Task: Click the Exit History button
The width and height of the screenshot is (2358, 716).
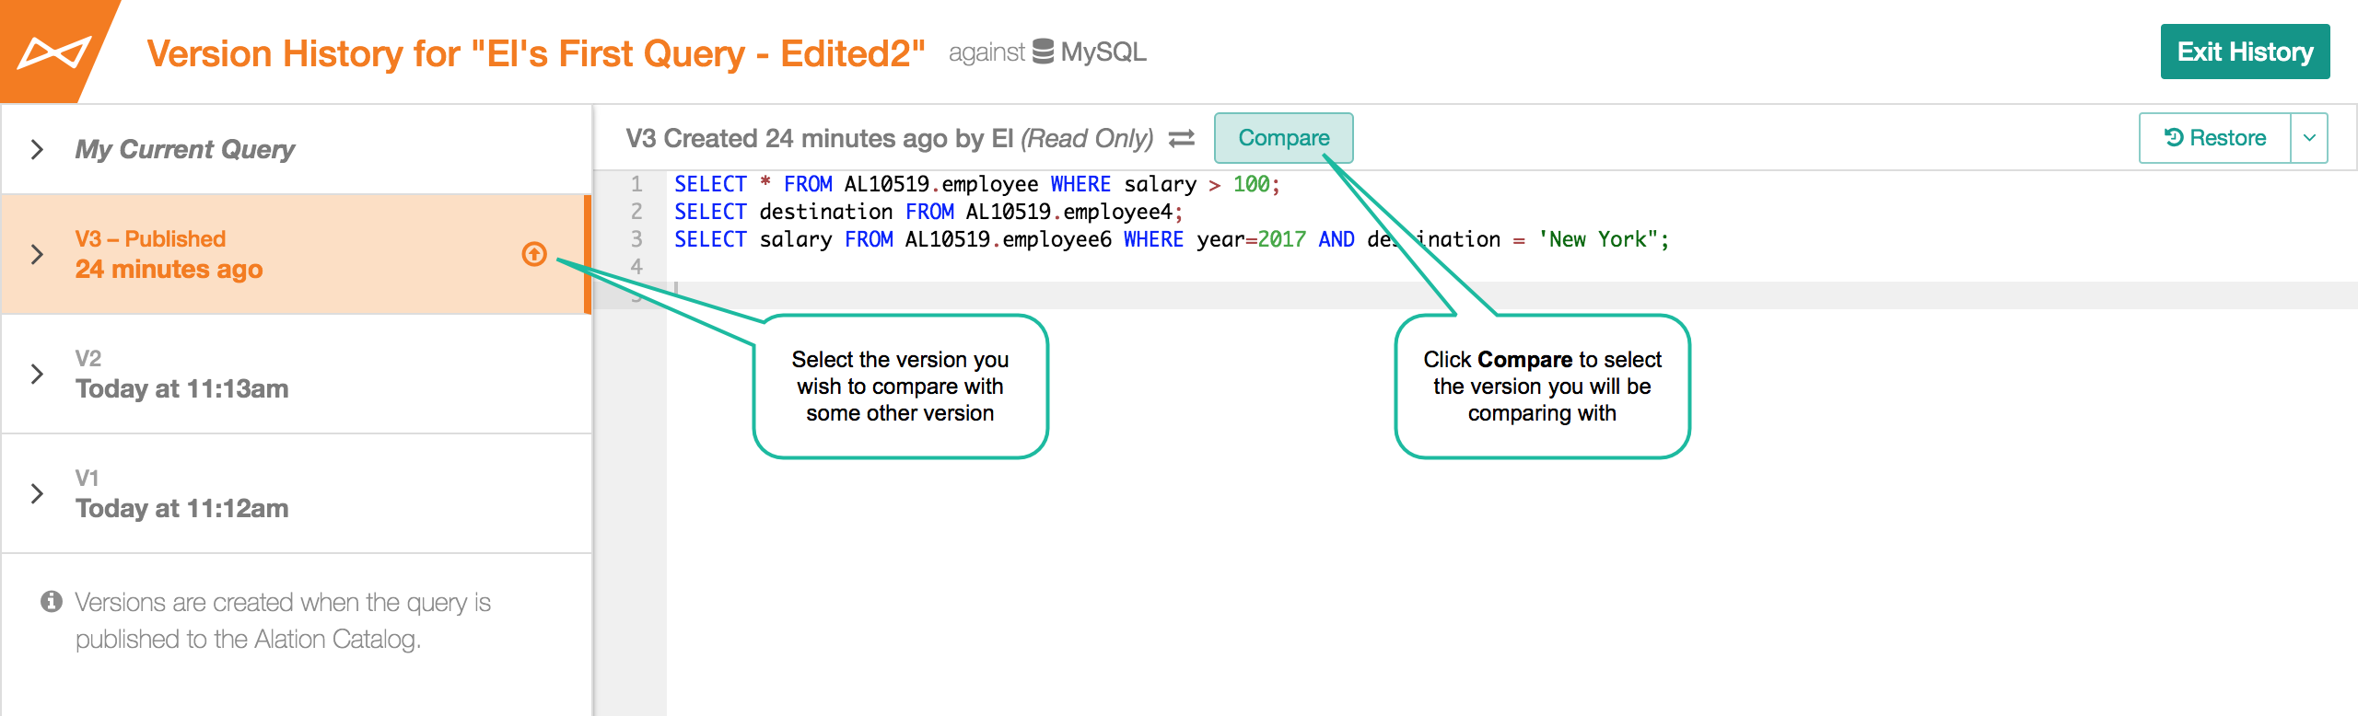Action: tap(2245, 52)
